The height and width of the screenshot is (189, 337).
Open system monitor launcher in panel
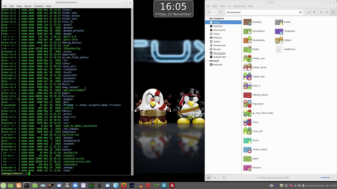(91, 186)
